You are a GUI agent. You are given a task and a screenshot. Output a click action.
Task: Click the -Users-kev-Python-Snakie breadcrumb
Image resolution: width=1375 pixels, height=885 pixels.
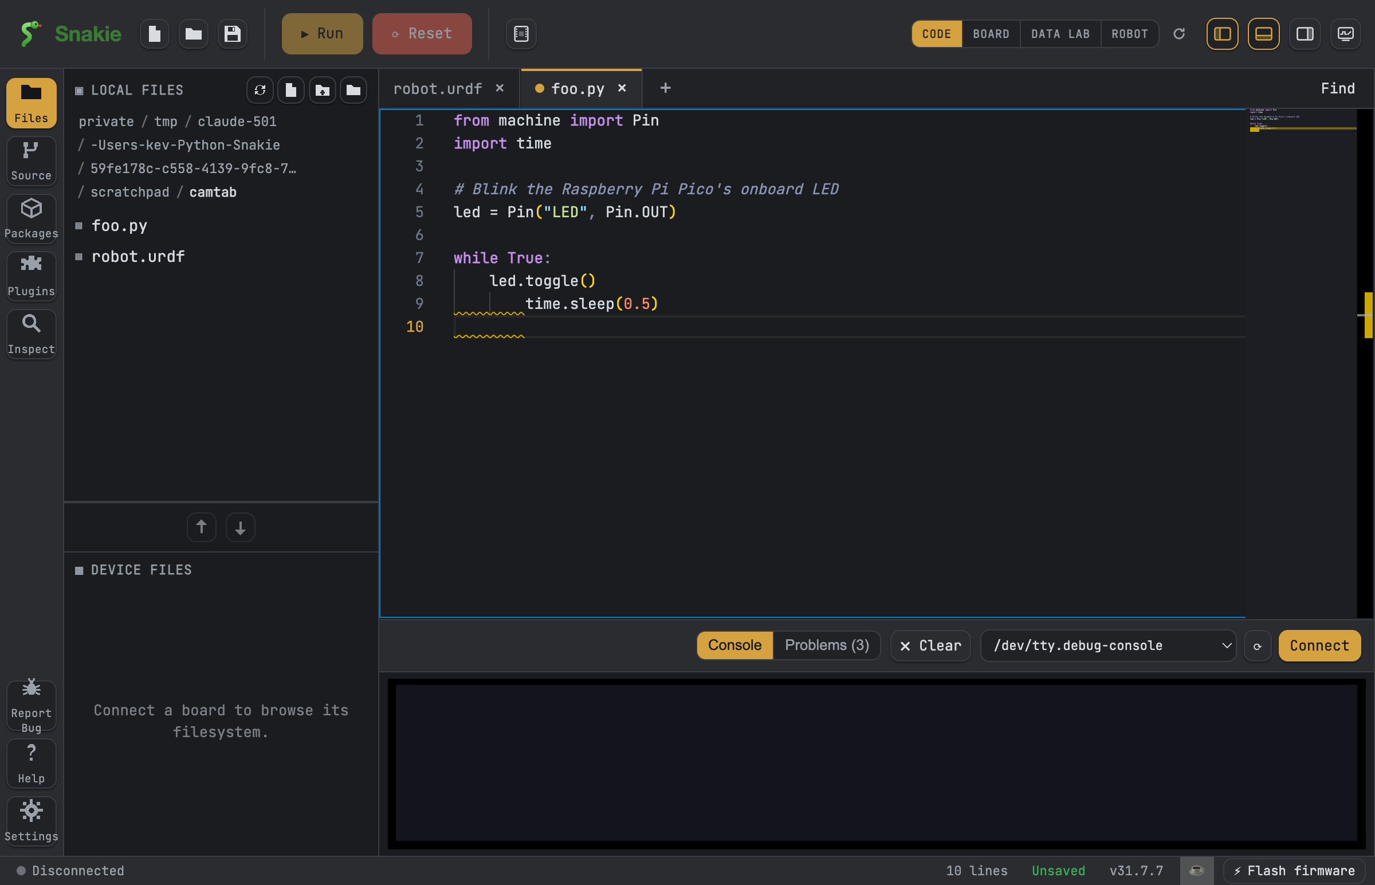tap(186, 145)
